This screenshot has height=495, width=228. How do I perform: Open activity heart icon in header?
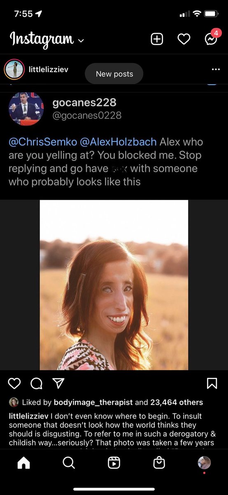(184, 39)
